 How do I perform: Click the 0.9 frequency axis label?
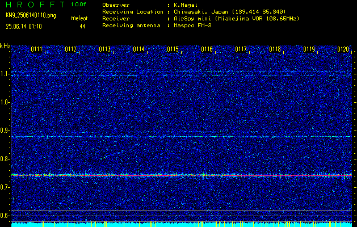pyautogui.click(x=4, y=131)
